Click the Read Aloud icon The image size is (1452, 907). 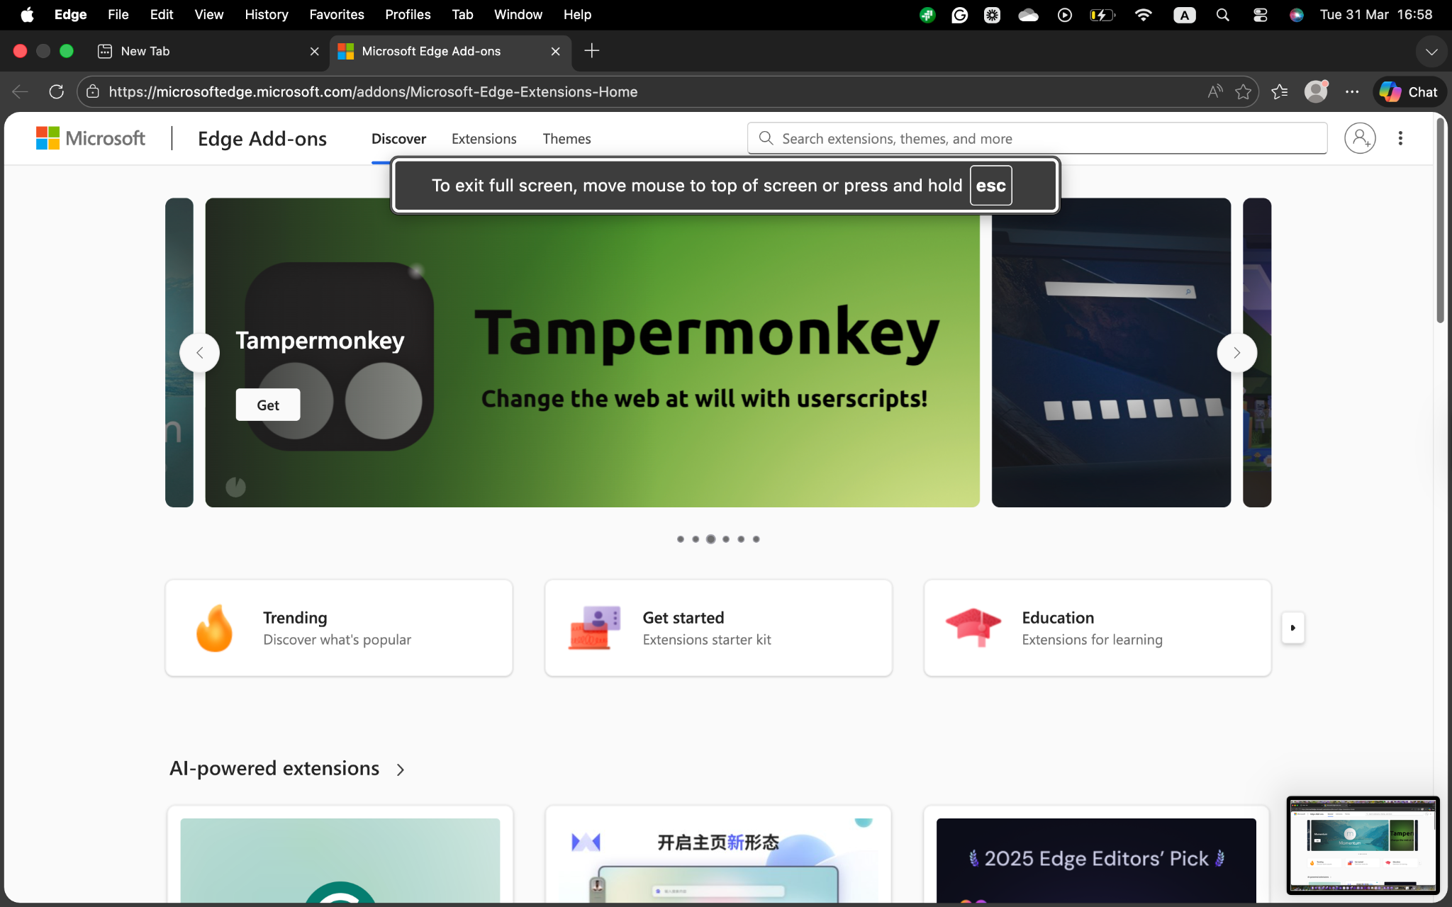1215,92
